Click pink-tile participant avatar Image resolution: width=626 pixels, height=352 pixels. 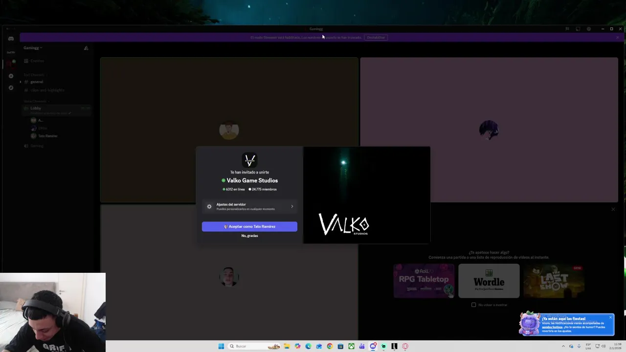489,130
